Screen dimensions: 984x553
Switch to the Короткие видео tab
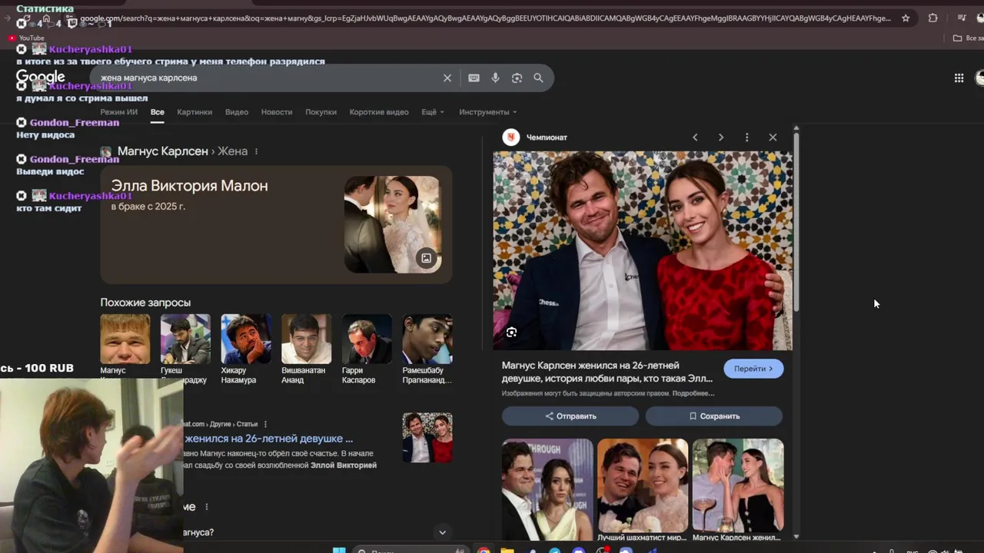(379, 112)
